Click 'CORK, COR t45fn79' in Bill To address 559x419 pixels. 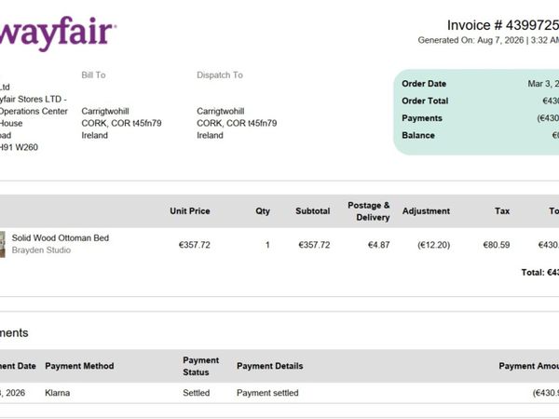point(121,123)
